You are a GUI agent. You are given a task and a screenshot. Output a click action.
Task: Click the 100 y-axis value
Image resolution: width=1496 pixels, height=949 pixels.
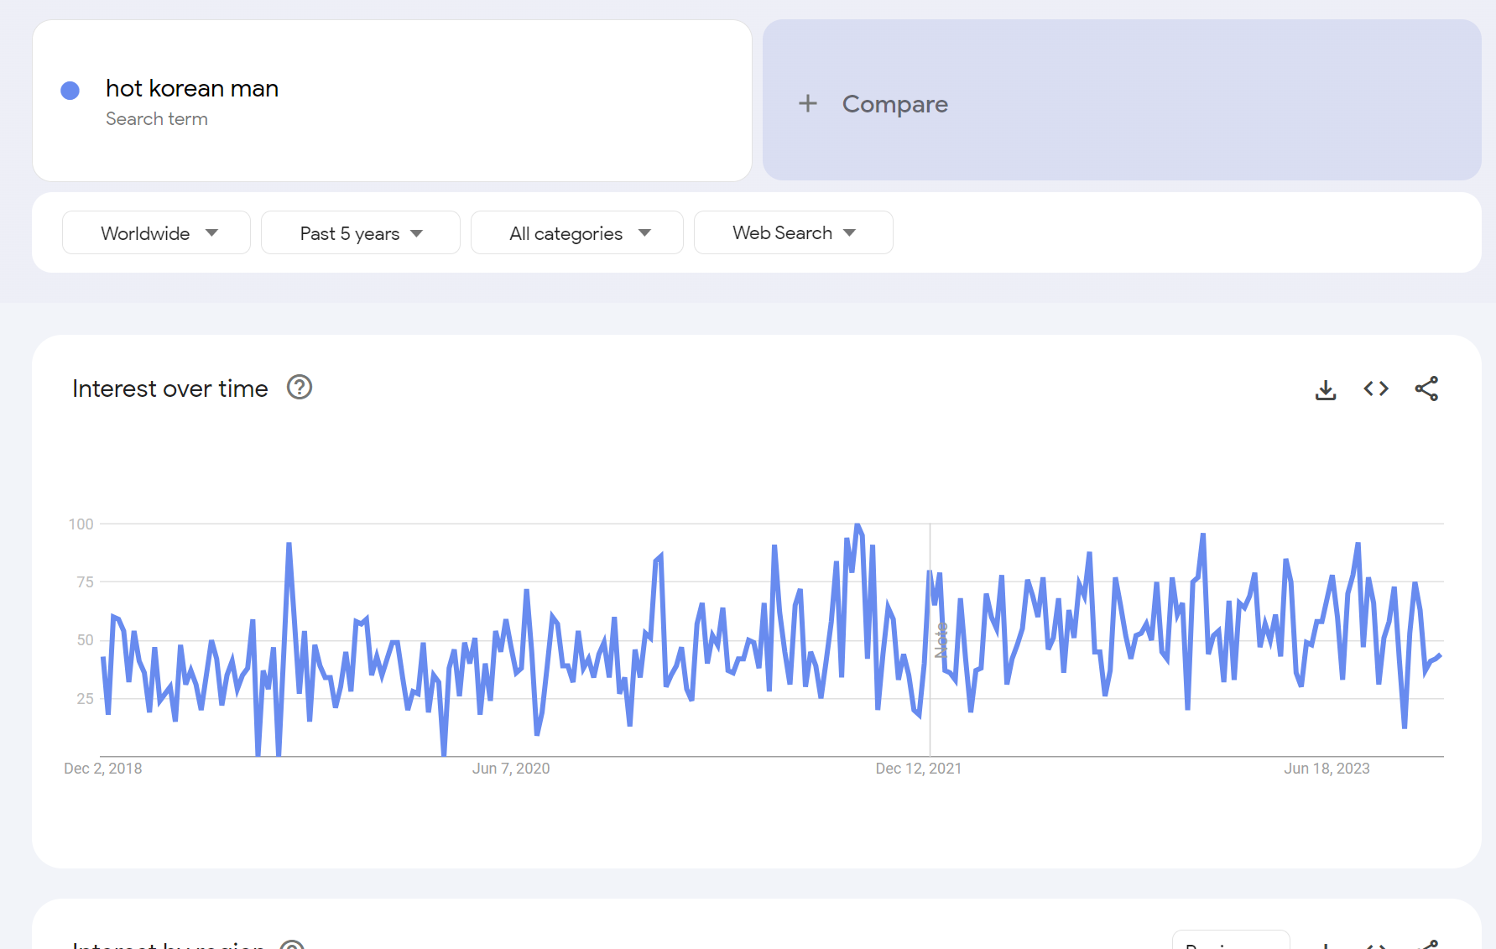[x=81, y=524]
